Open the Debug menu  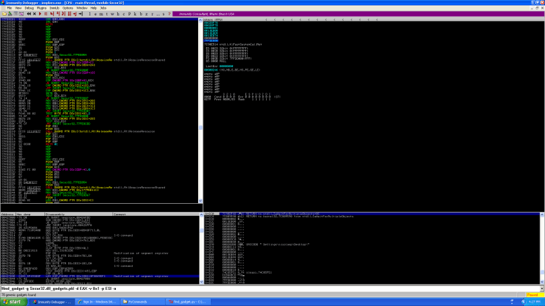pos(29,7)
